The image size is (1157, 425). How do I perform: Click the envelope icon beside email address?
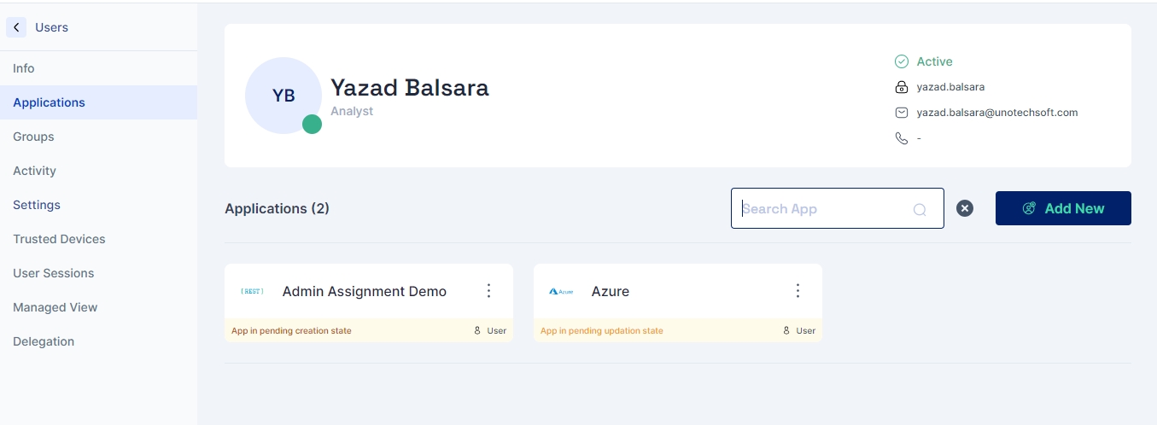(901, 113)
